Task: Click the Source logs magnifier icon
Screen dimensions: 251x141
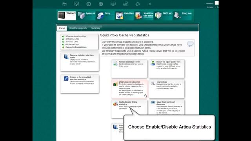Action: [153, 83]
